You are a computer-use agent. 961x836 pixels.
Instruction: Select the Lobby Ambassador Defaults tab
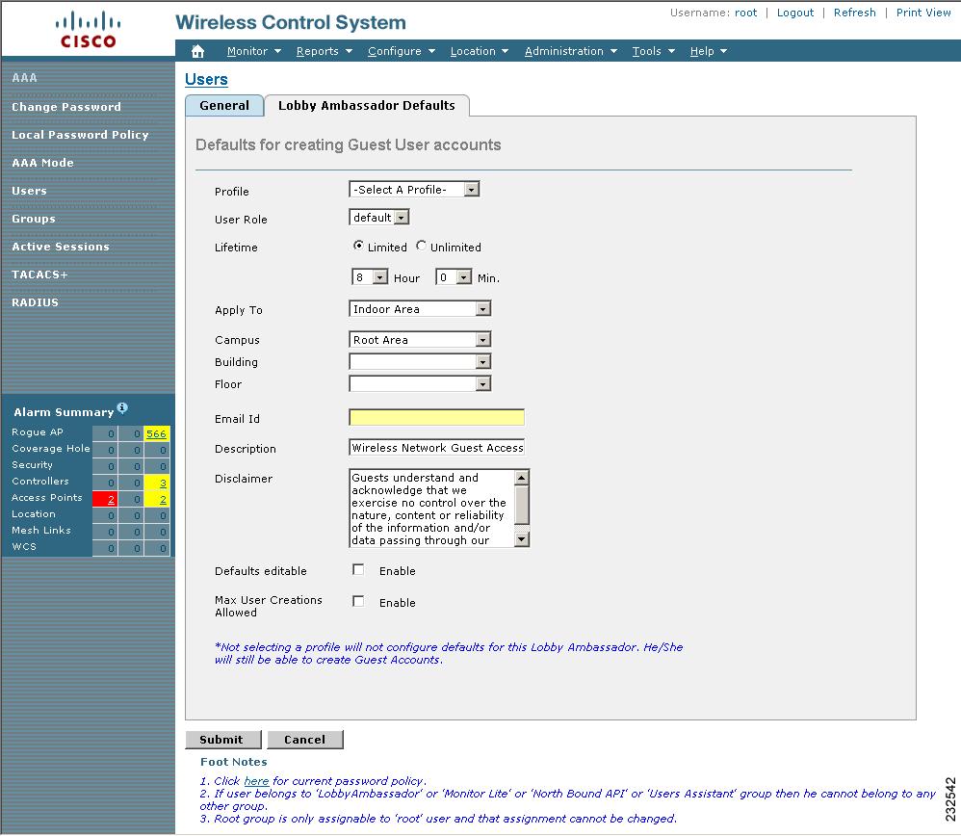[367, 105]
